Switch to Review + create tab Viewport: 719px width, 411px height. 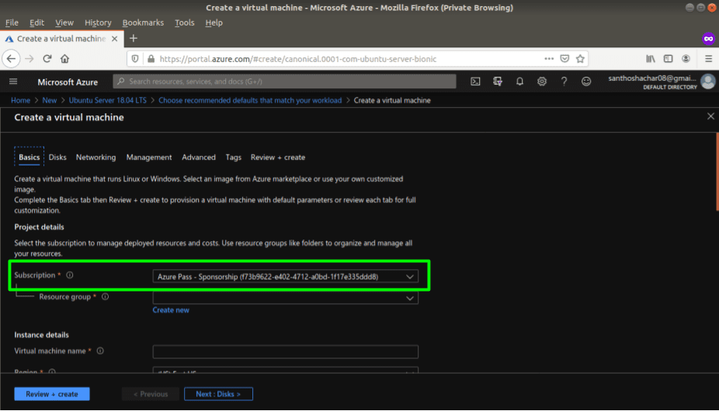[x=278, y=157]
